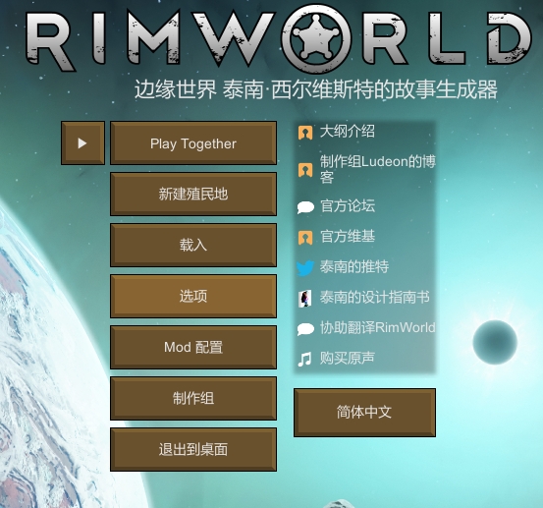
Task: Open the 选项 options menu
Action: [193, 296]
